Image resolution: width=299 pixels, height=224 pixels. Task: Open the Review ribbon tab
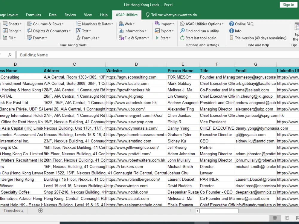(x=70, y=15)
